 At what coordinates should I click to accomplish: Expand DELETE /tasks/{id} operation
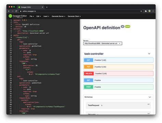pos(118,73)
